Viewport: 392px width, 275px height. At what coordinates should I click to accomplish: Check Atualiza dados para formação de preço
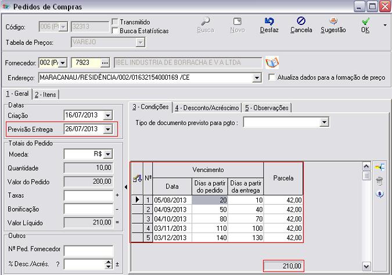(x=272, y=78)
